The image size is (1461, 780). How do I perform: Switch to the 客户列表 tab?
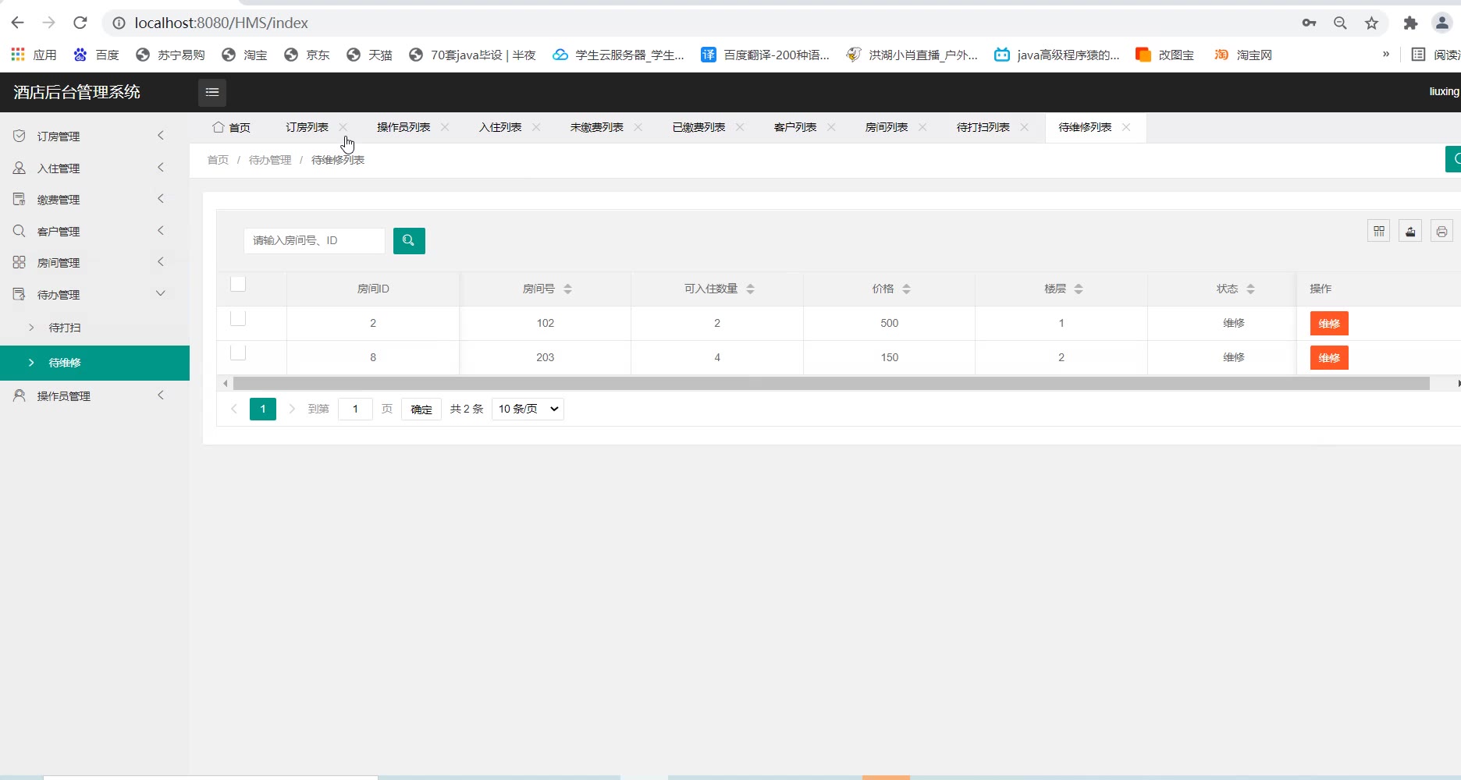tap(795, 127)
